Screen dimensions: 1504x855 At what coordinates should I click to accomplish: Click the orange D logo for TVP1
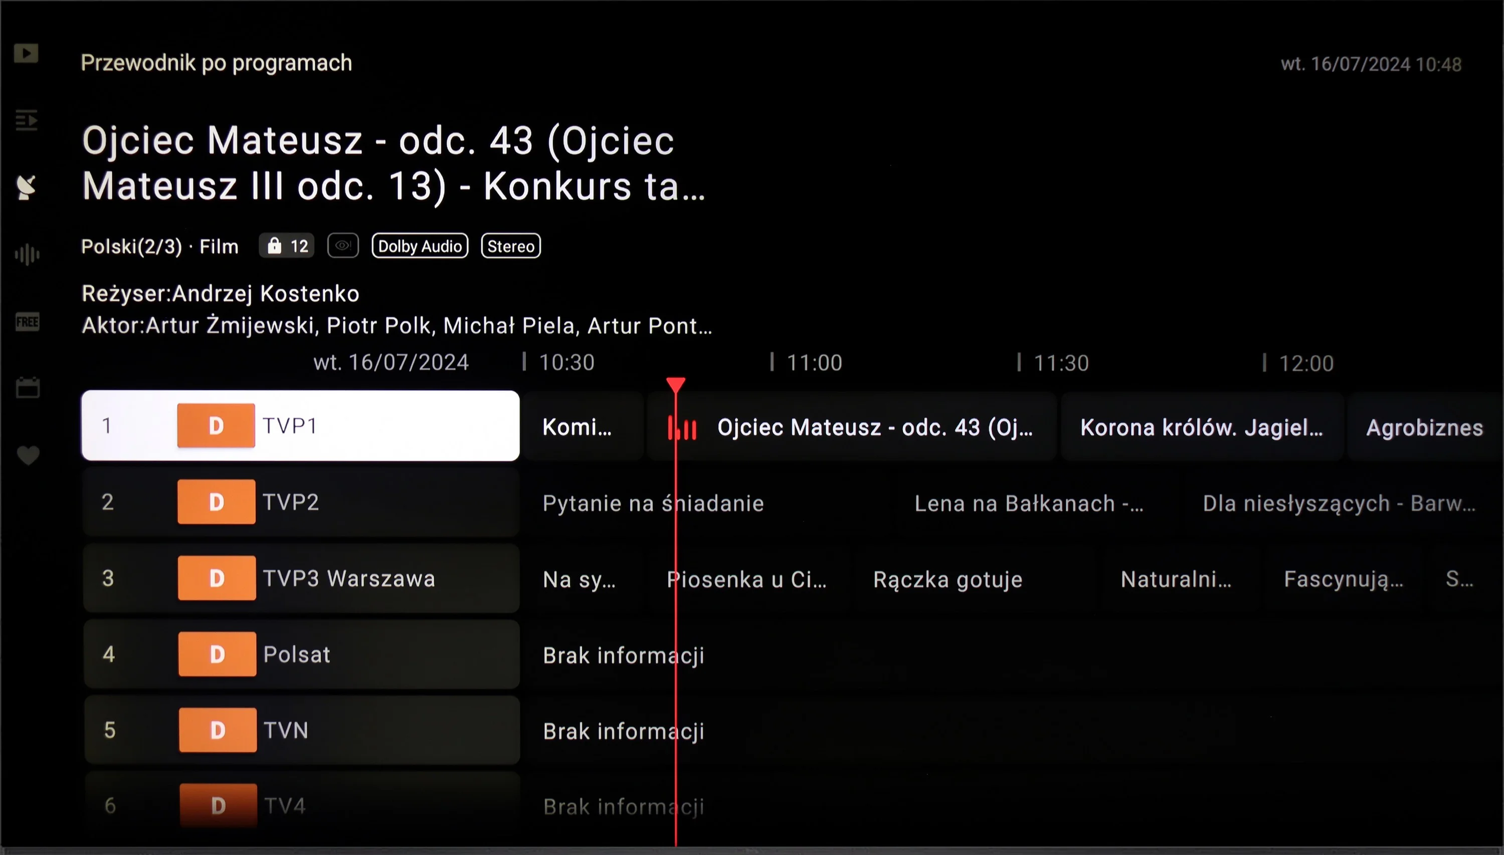[x=216, y=425]
